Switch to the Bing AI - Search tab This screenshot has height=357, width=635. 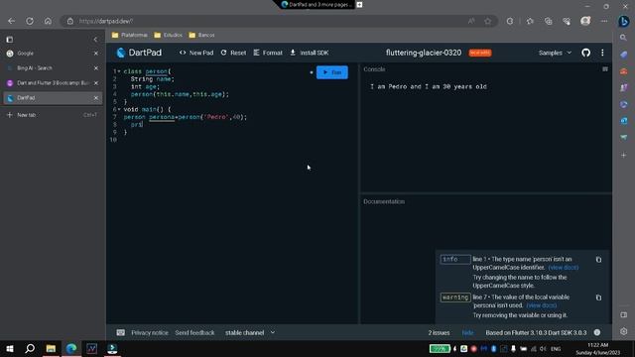coord(53,68)
